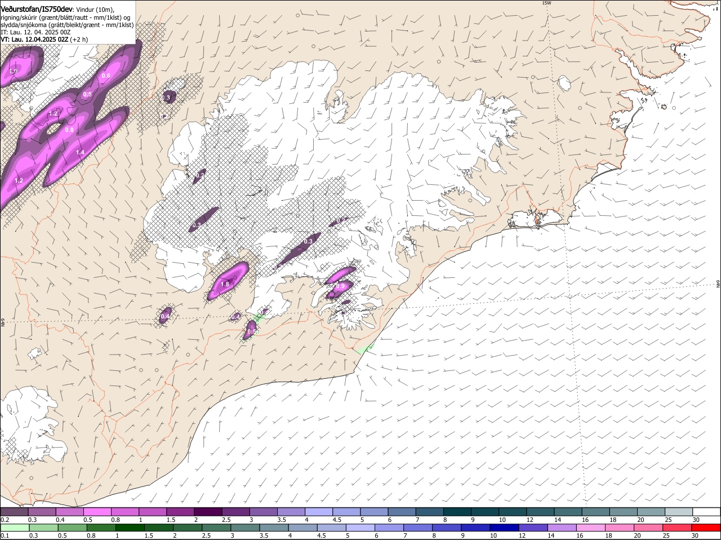The height and width of the screenshot is (540, 721).
Task: Click the 15W longitude label at top
Action: click(546, 3)
